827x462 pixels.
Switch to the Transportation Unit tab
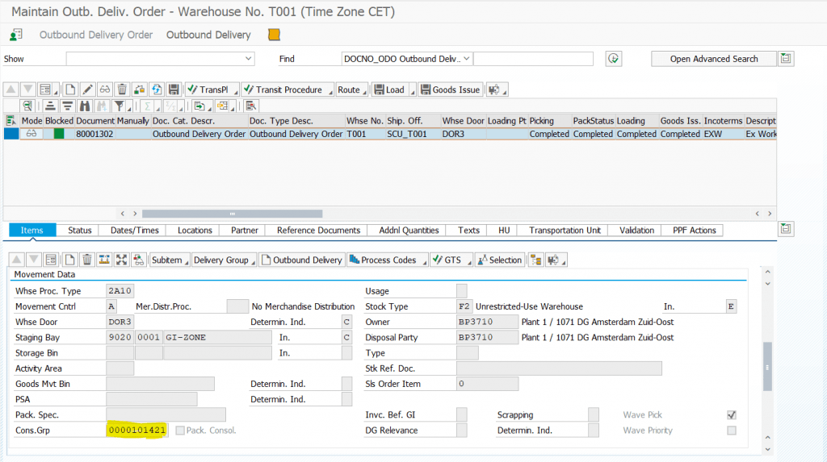565,231
